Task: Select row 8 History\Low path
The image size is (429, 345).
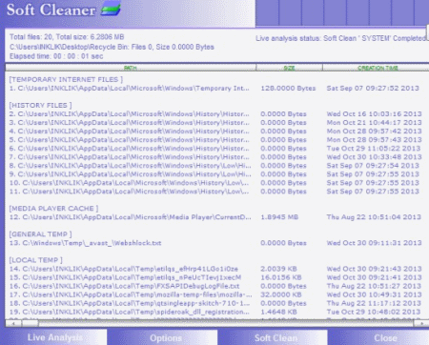Action: click(130, 166)
